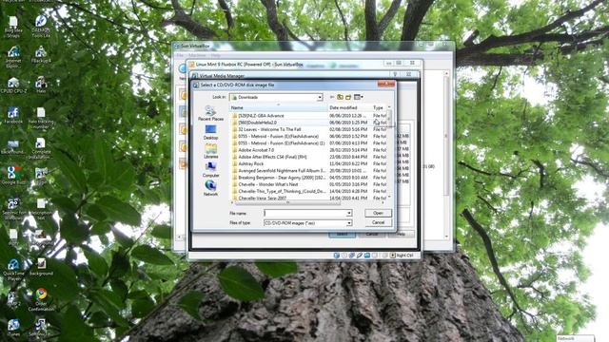This screenshot has height=342, width=609.
Task: Sort by the Type column header
Action: coord(379,107)
